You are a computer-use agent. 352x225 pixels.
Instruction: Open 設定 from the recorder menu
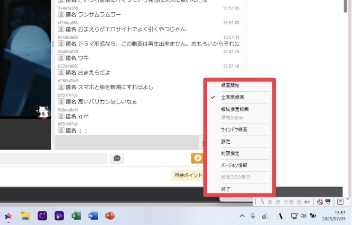pyautogui.click(x=225, y=141)
